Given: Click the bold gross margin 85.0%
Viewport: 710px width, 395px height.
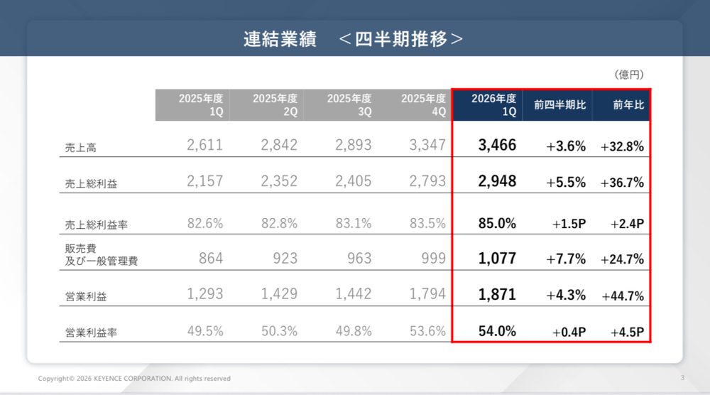Looking at the screenshot, I should point(497,223).
